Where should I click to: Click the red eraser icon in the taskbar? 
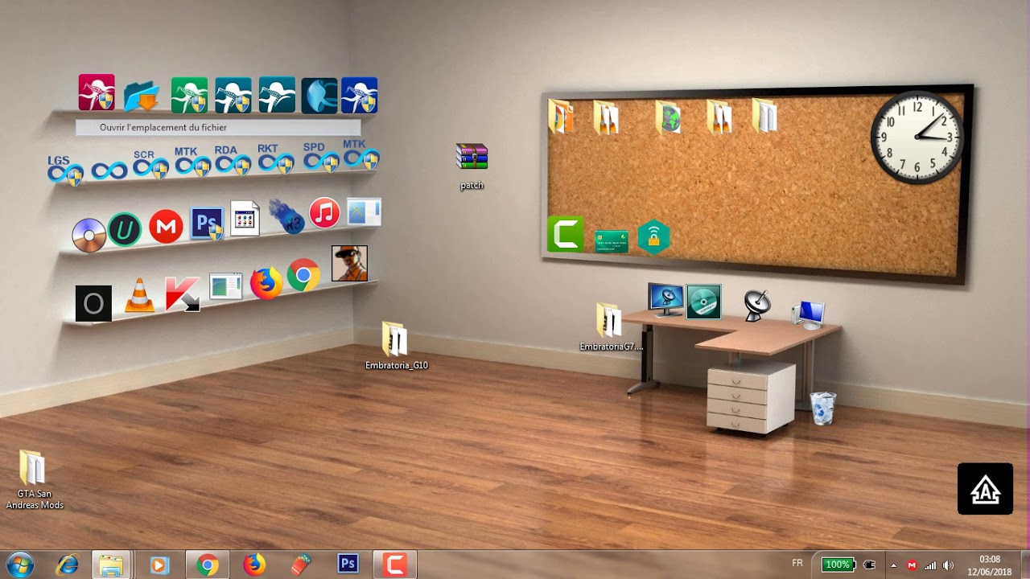(300, 565)
